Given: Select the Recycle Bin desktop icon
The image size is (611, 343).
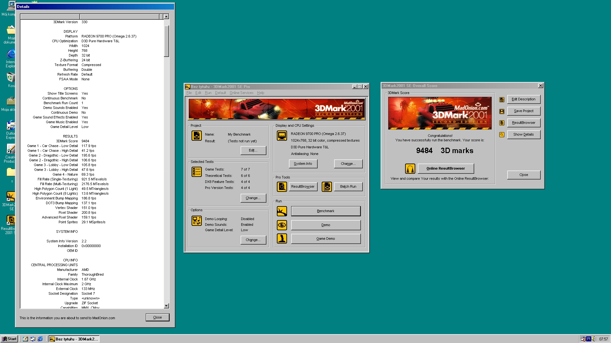Looking at the screenshot, I should pos(11,80).
